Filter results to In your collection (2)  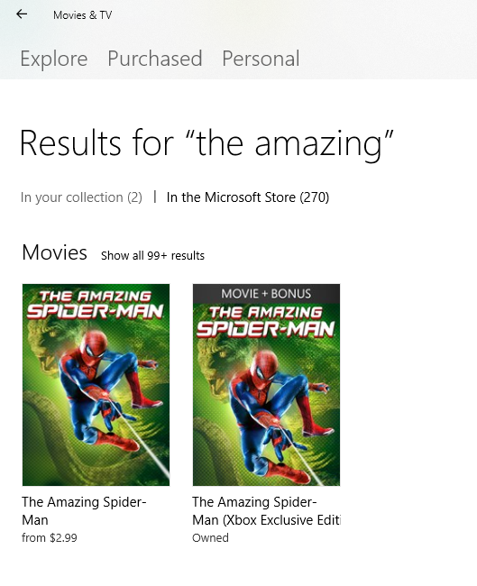point(81,197)
